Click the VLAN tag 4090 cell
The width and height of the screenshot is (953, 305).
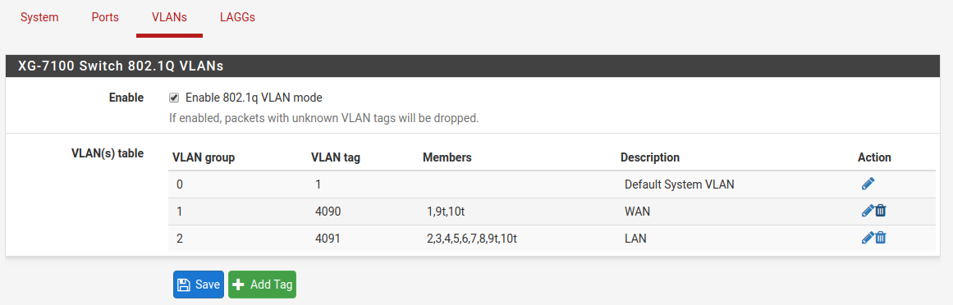coord(328,212)
